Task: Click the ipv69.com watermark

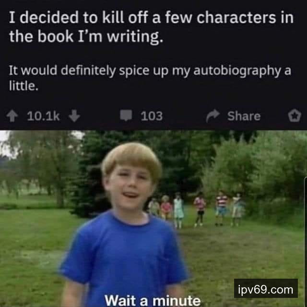Action: (266, 289)
